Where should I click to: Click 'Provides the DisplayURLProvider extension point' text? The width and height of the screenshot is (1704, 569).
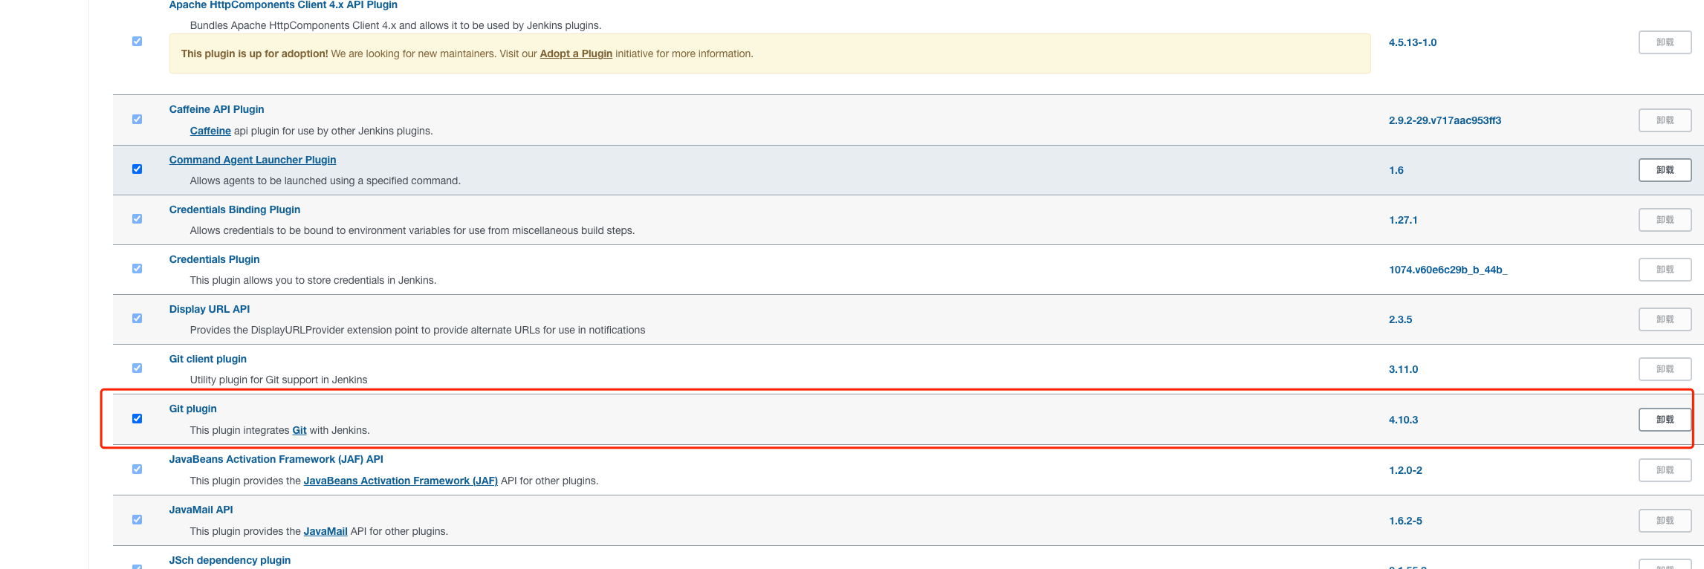pos(418,330)
